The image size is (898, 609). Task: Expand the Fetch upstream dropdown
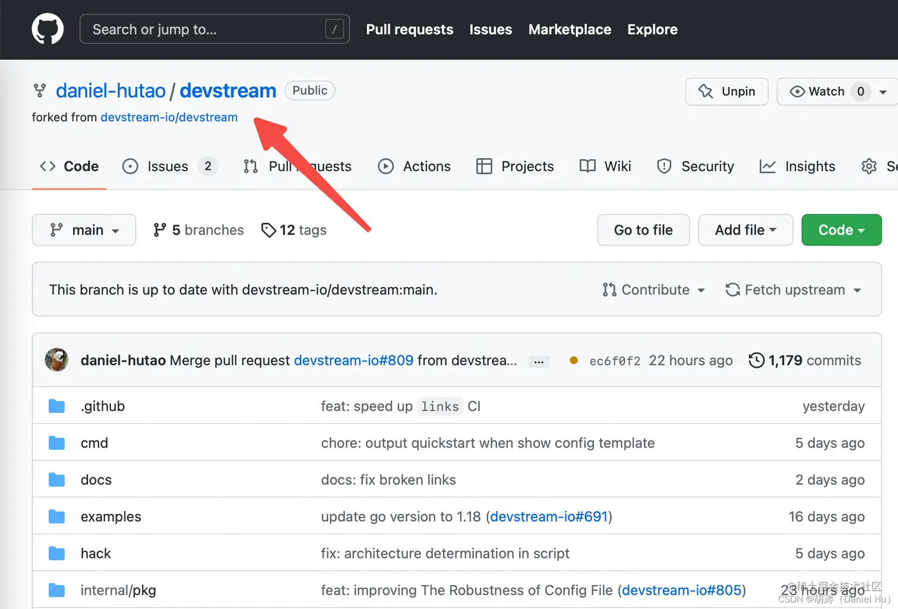tap(794, 289)
